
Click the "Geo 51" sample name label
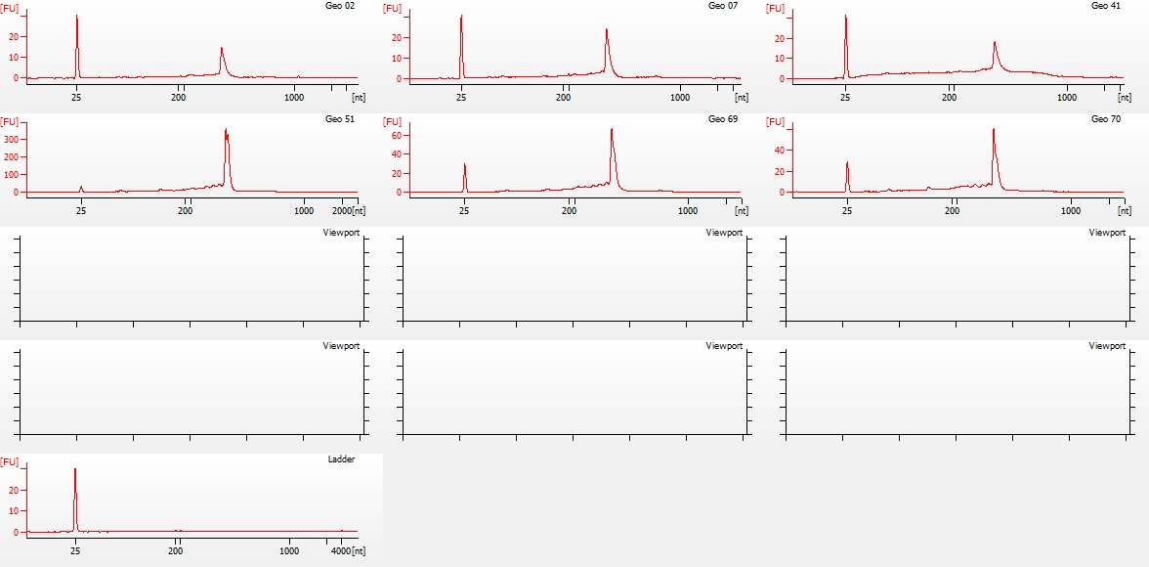(x=340, y=119)
